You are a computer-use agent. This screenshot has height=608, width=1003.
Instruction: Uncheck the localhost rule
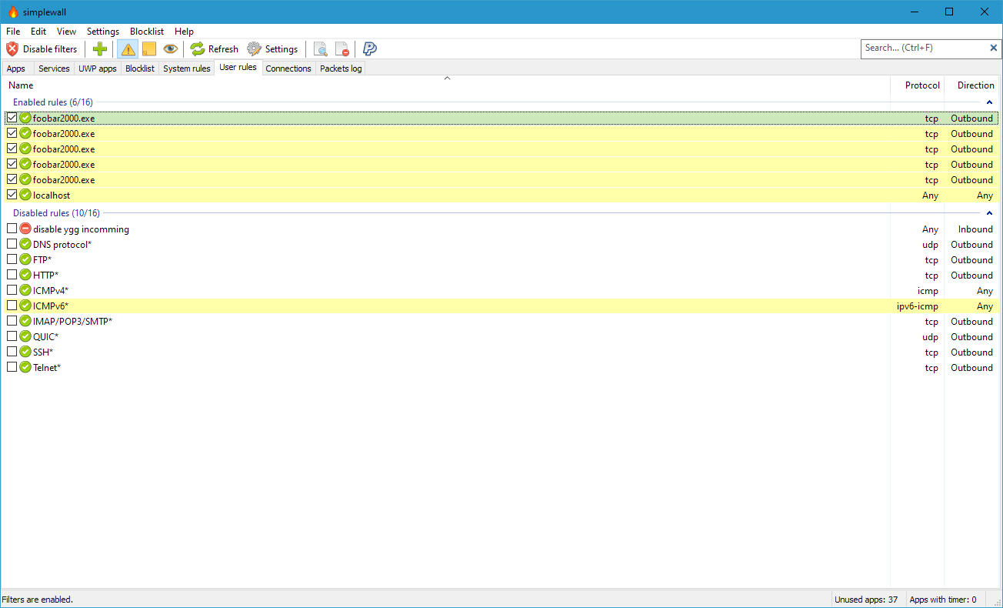coord(12,195)
